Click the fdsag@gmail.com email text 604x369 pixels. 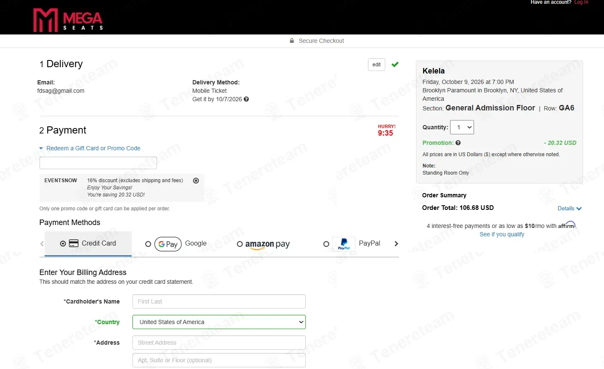pos(61,91)
